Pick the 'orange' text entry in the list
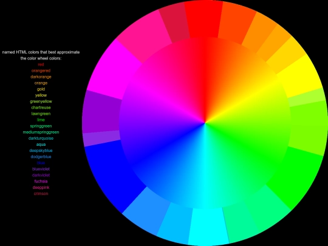 point(41,83)
